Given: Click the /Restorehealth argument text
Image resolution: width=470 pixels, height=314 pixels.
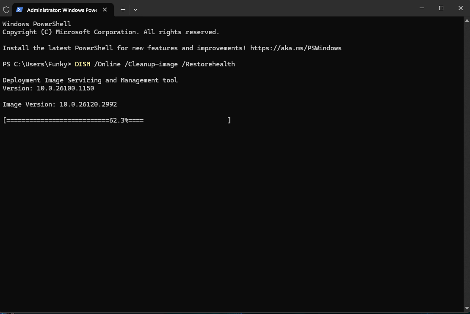Looking at the screenshot, I should pyautogui.click(x=208, y=64).
